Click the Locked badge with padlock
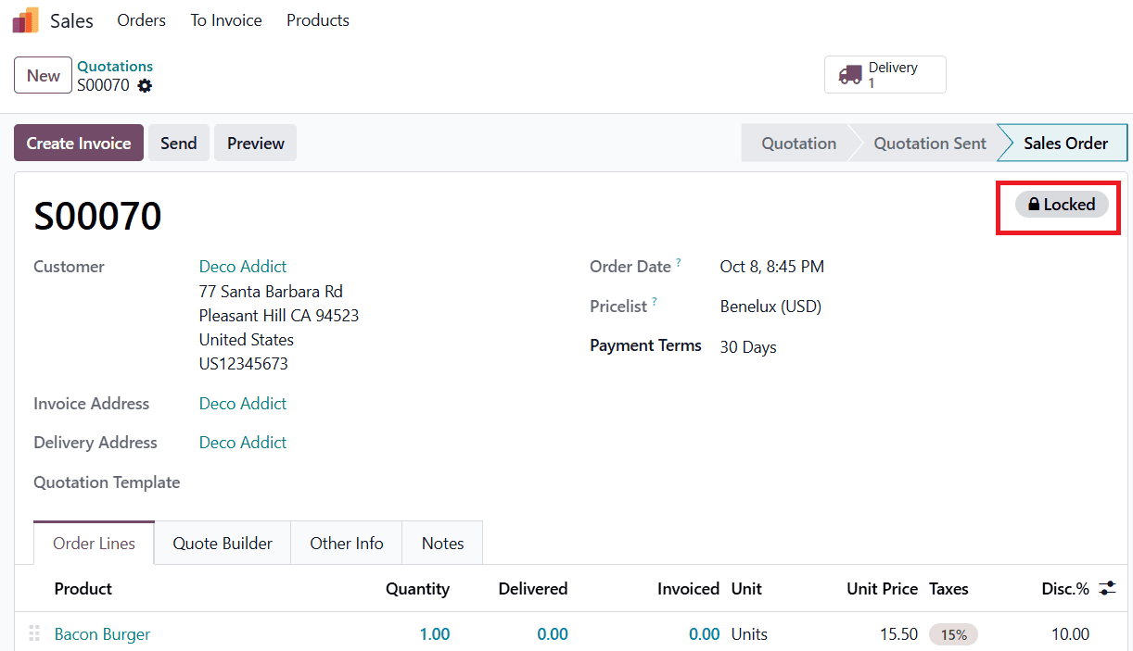This screenshot has height=651, width=1133. [1062, 205]
